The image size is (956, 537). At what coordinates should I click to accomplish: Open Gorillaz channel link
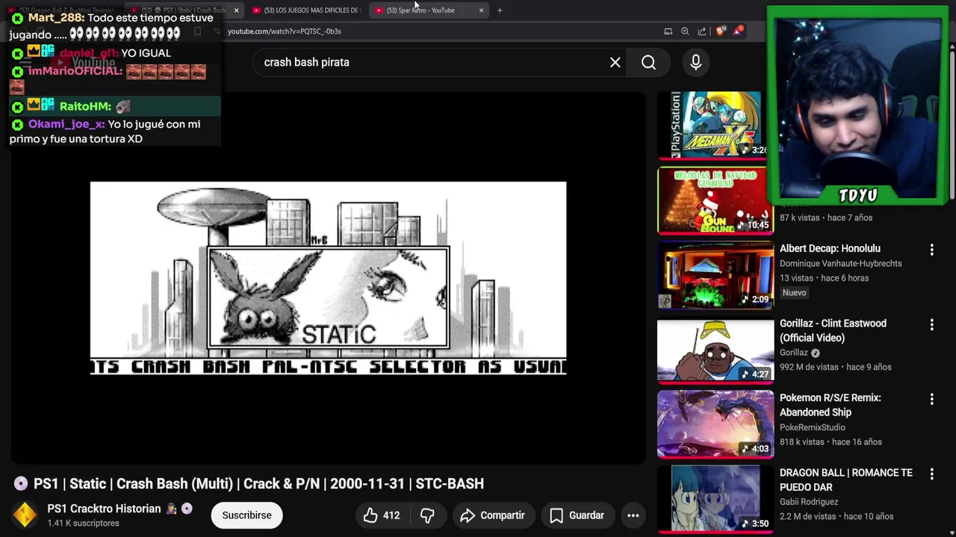[793, 353]
